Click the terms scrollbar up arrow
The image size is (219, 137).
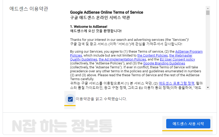click(x=208, y=8)
